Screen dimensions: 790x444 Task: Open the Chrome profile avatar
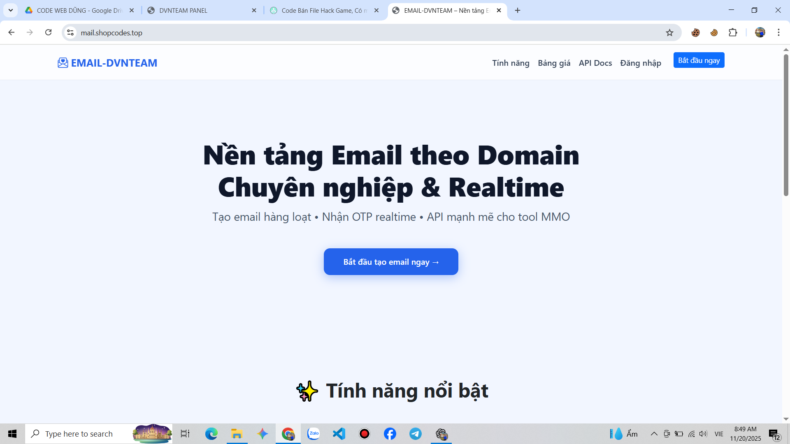point(760,32)
